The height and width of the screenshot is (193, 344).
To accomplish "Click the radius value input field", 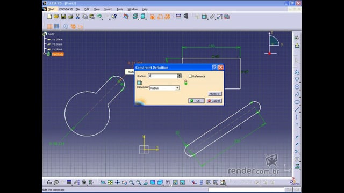I will [162, 76].
